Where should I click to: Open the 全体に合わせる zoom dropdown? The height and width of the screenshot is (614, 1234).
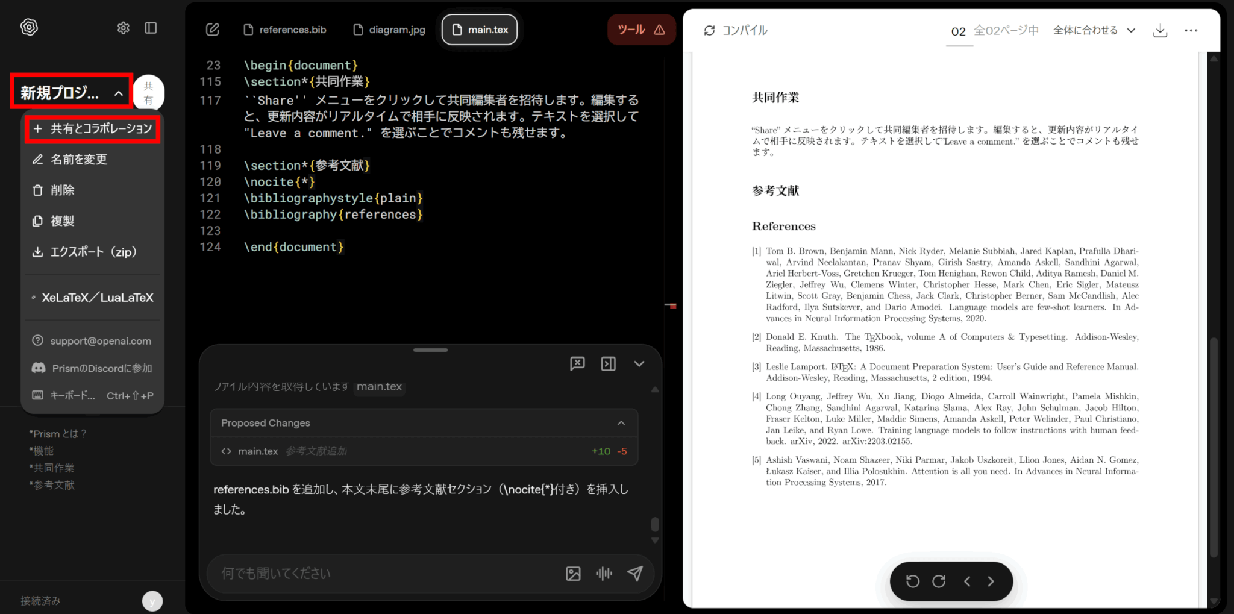[1094, 30]
